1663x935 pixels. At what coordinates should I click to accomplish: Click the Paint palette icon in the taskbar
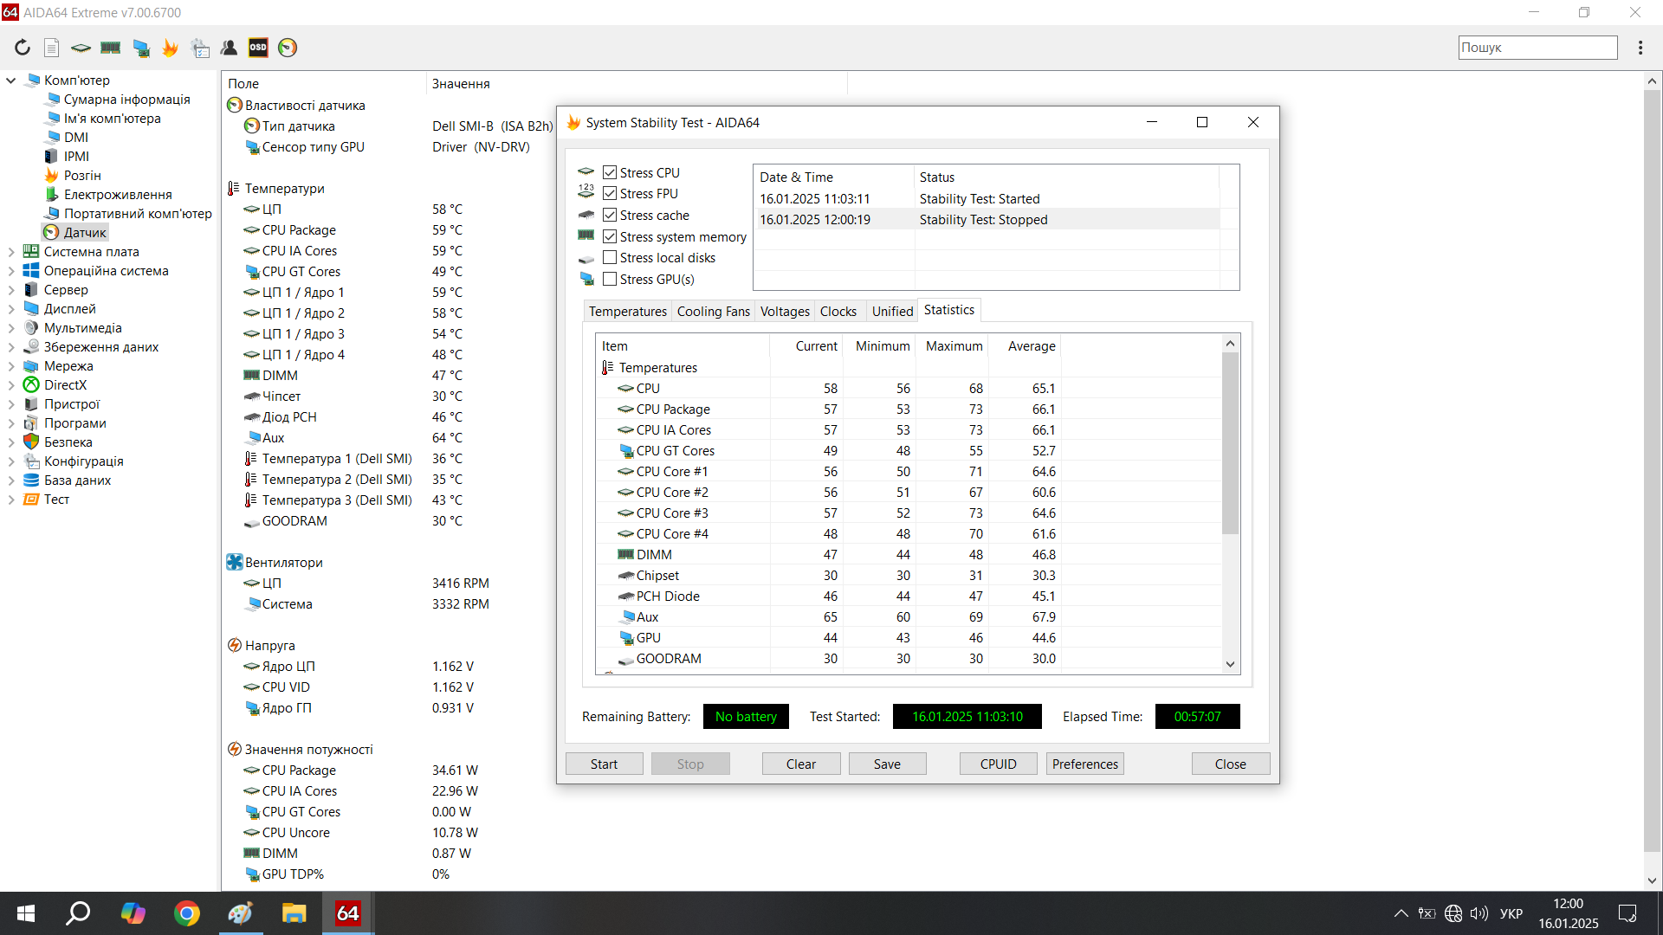[x=240, y=913]
